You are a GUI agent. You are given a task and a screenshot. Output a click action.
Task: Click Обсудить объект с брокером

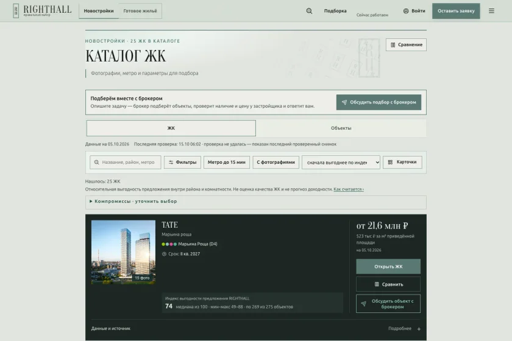[x=388, y=304]
